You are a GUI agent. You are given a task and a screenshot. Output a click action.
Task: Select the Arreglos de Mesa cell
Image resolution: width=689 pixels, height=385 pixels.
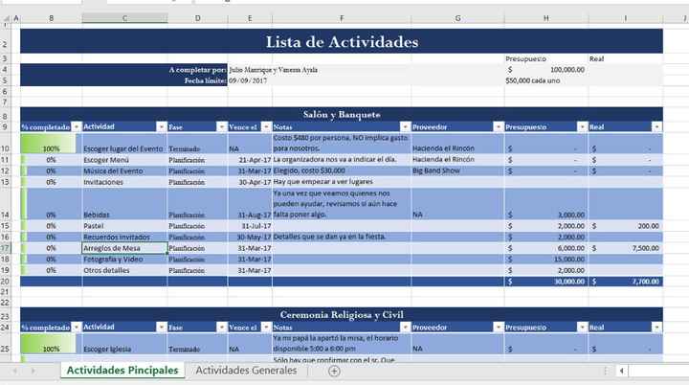pos(124,247)
